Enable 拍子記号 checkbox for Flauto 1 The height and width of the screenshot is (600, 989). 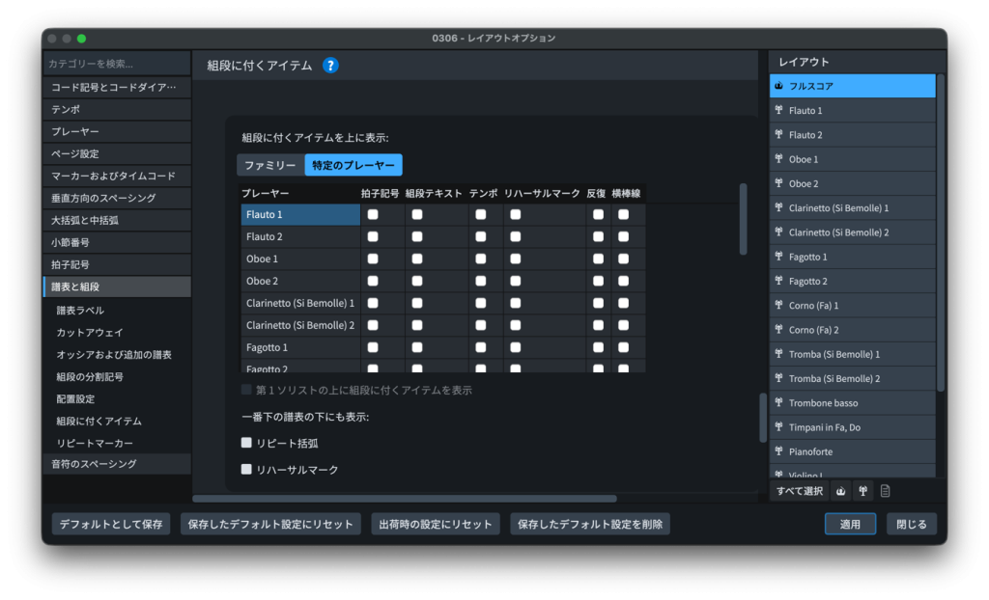click(373, 214)
